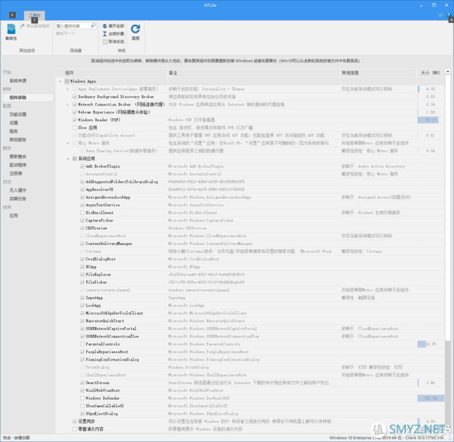Uncheck AAD.BrokerPlugin checkbox
The width and height of the screenshot is (454, 442).
[x=82, y=166]
